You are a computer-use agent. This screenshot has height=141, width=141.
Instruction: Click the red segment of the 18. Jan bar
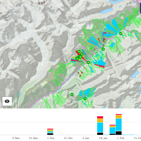(100, 117)
